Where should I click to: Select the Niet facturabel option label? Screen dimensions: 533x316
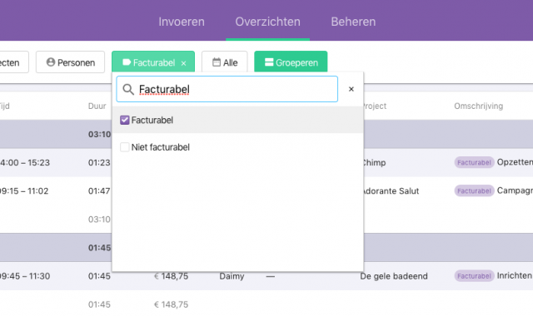click(161, 147)
